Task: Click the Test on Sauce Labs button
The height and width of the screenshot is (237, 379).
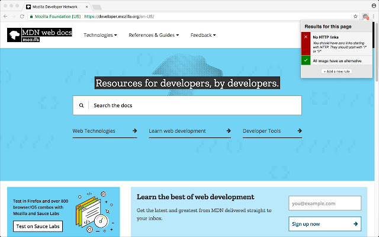Action: click(x=38, y=226)
